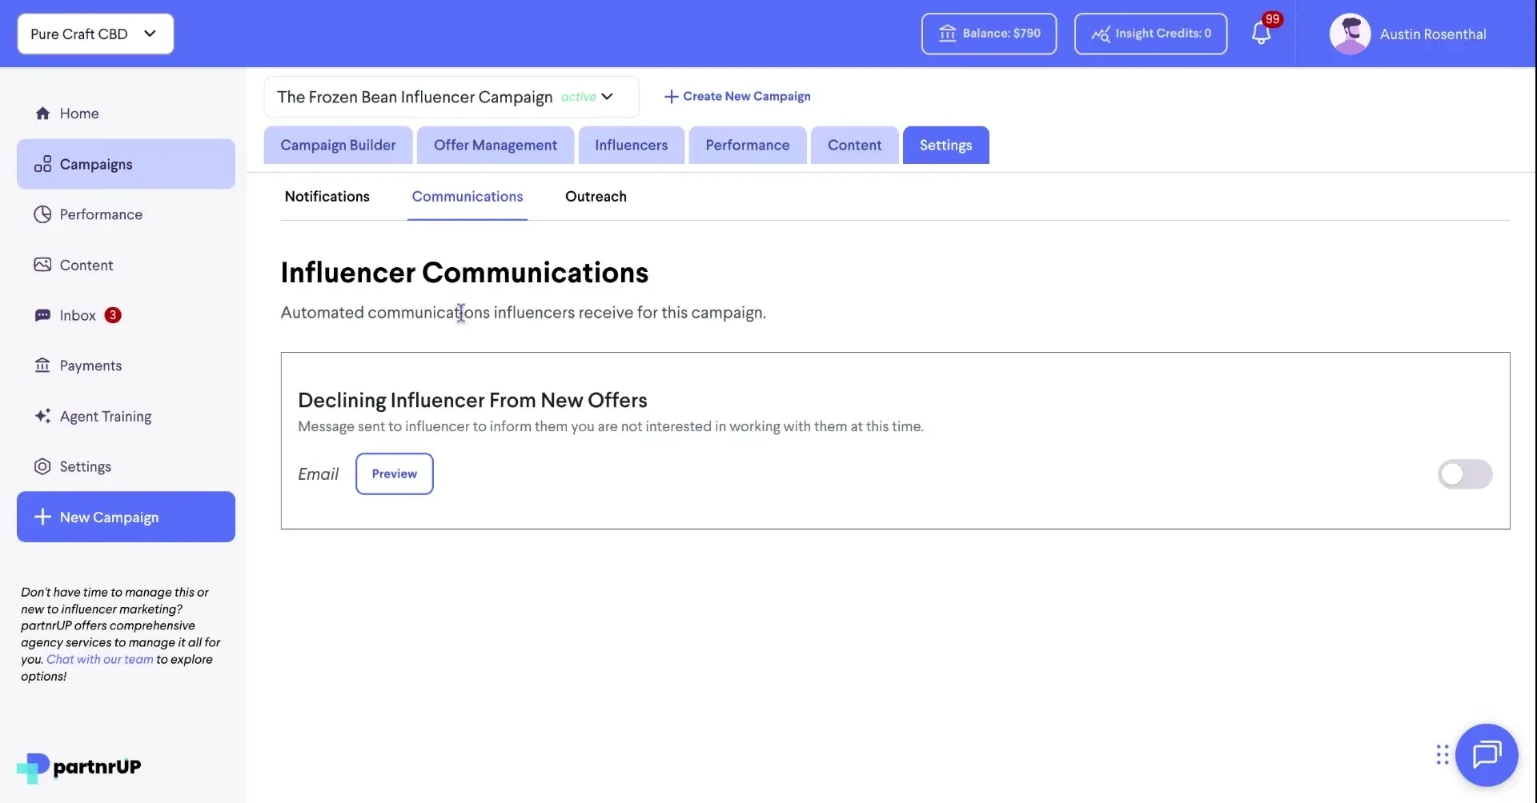Open the chat support bubble
Screen dimensions: 1537x803
[x=1487, y=755]
